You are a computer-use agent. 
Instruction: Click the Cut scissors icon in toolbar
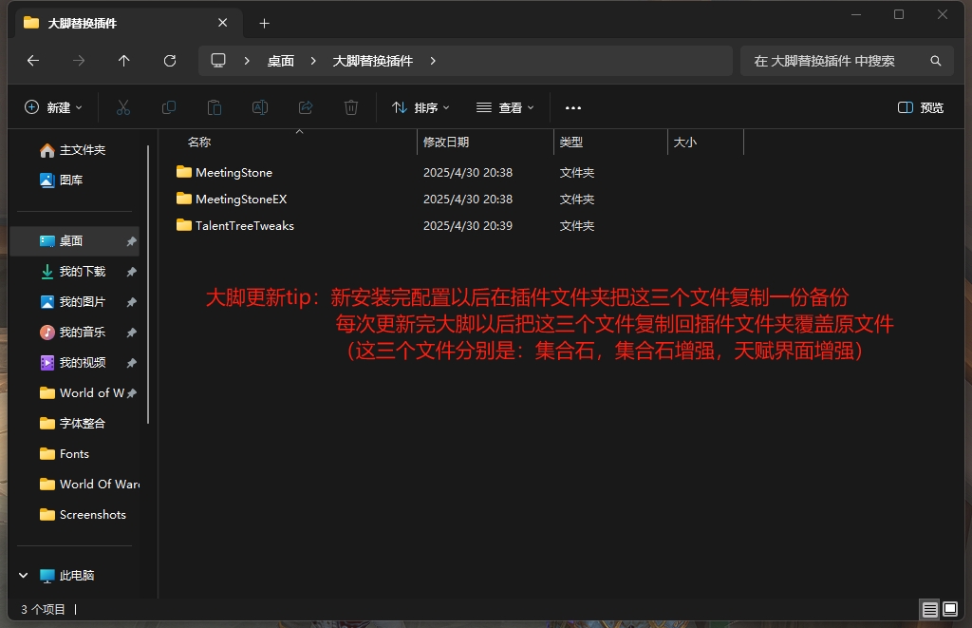click(x=122, y=107)
